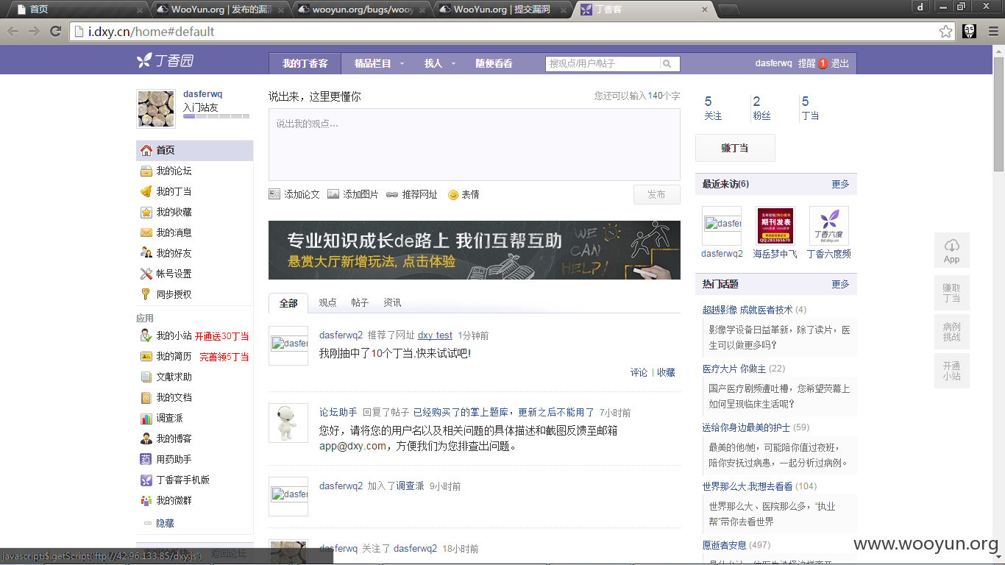Click the 帐号设置 tools icon
This screenshot has width=1005, height=565.
click(146, 274)
